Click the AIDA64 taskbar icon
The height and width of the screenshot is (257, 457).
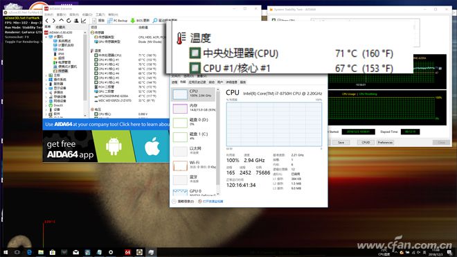[127, 252]
